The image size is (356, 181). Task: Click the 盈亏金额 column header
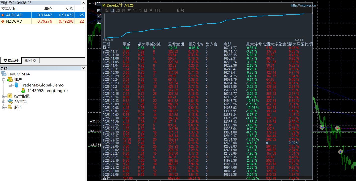click(x=176, y=44)
